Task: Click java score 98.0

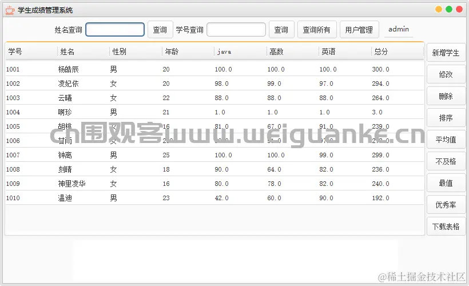Action: click(221, 84)
